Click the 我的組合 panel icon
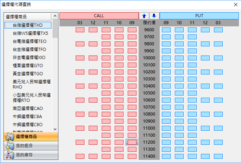The image size is (241, 163). [x=9, y=146]
